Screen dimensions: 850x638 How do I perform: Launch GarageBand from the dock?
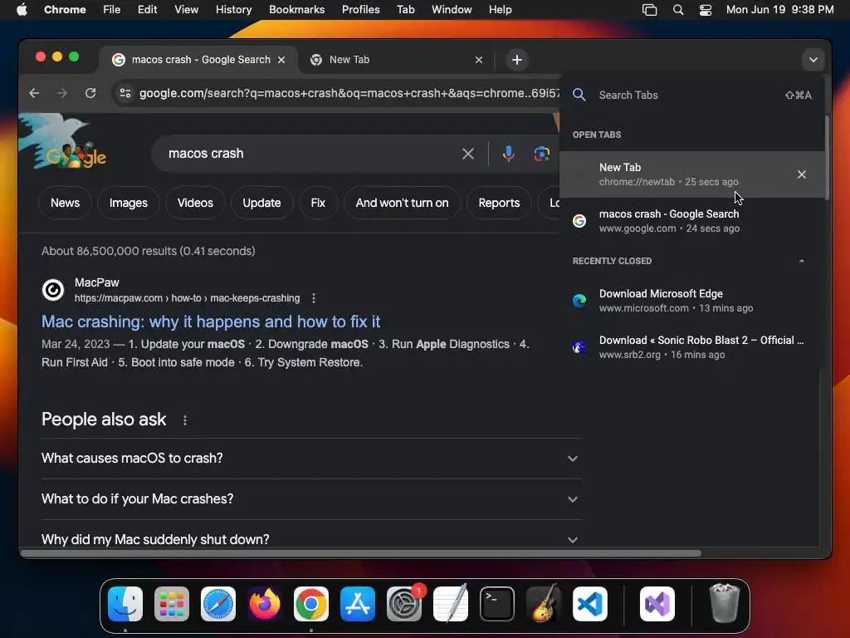tap(544, 604)
